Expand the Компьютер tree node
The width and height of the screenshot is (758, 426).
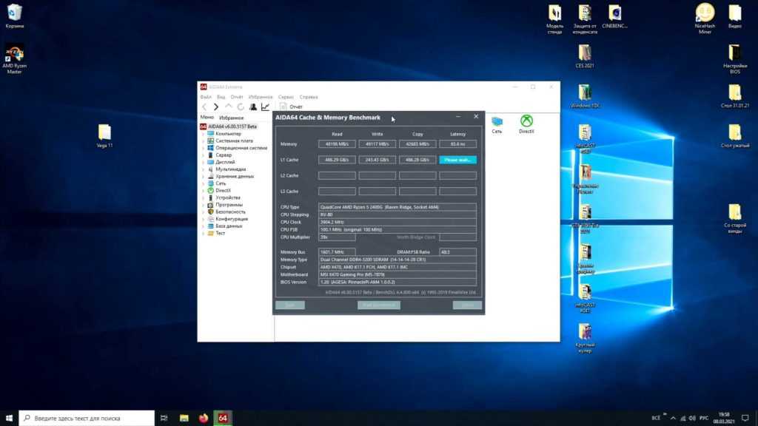pos(204,134)
